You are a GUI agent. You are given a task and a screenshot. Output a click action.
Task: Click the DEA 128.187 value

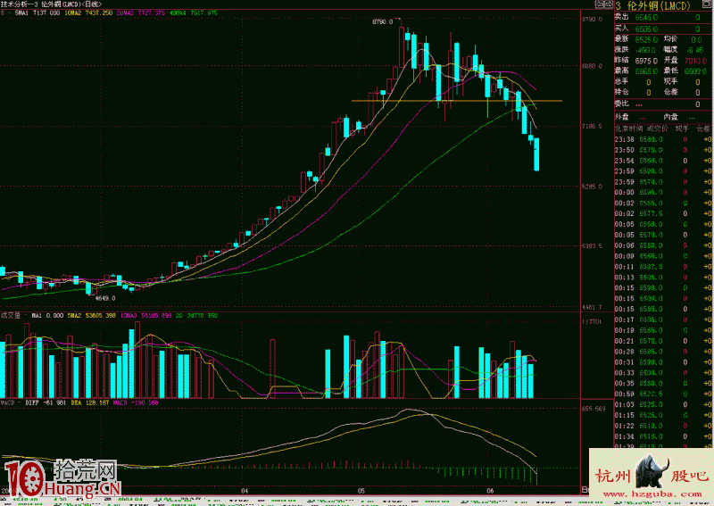coord(90,402)
